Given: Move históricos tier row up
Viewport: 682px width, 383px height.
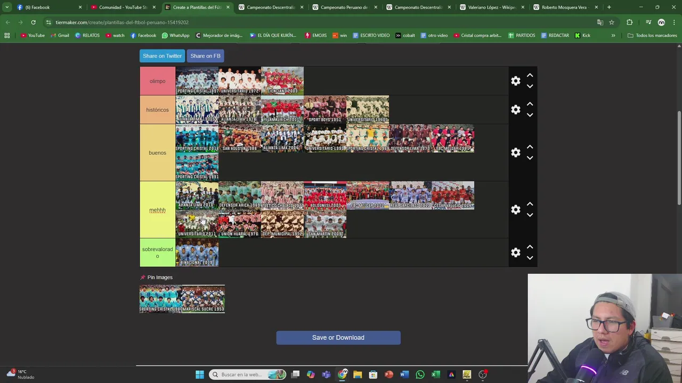Looking at the screenshot, I should click(530, 104).
